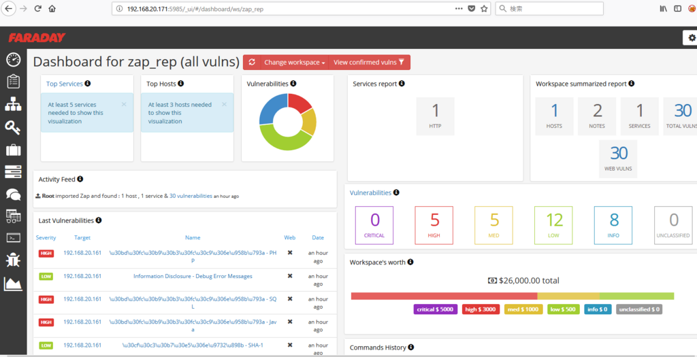Sort by Severity column header

[x=46, y=237]
